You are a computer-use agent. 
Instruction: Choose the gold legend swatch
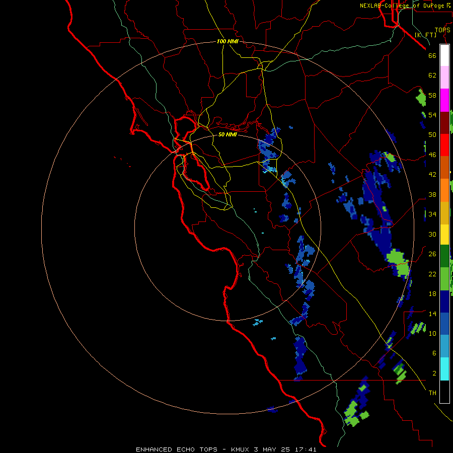coord(444,213)
